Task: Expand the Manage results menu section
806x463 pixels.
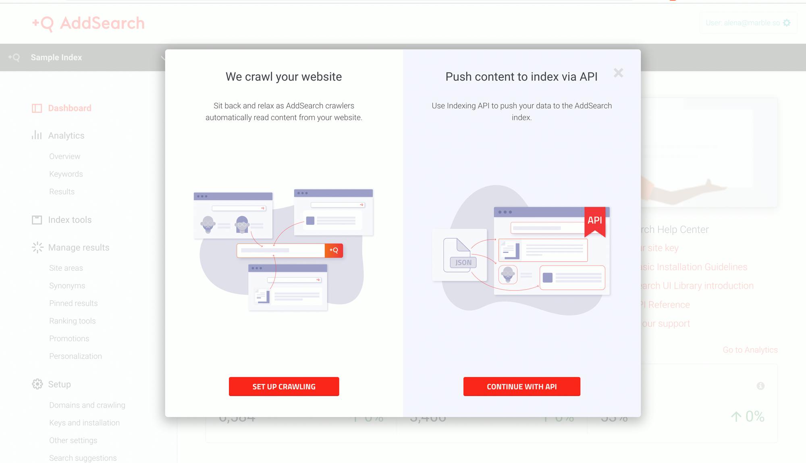Action: click(x=79, y=247)
